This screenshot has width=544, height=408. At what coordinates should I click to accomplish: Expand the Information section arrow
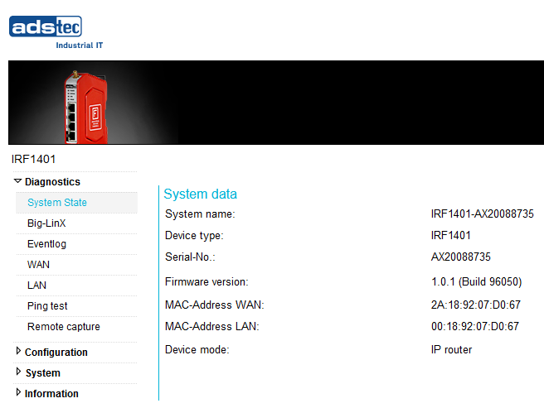pos(18,392)
